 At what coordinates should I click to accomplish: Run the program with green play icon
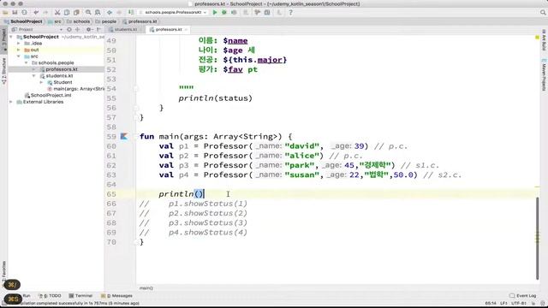[215, 12]
